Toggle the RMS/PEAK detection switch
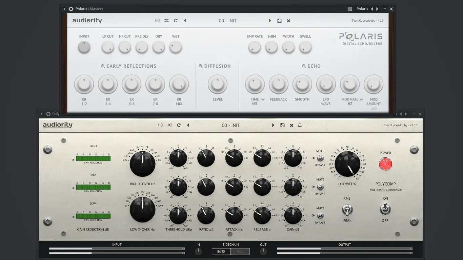 pyautogui.click(x=347, y=210)
